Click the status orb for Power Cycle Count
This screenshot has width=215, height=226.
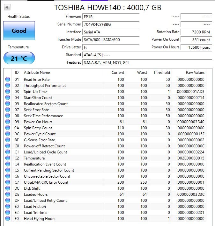[8, 134]
